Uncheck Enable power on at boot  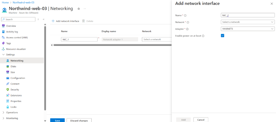point(223,36)
